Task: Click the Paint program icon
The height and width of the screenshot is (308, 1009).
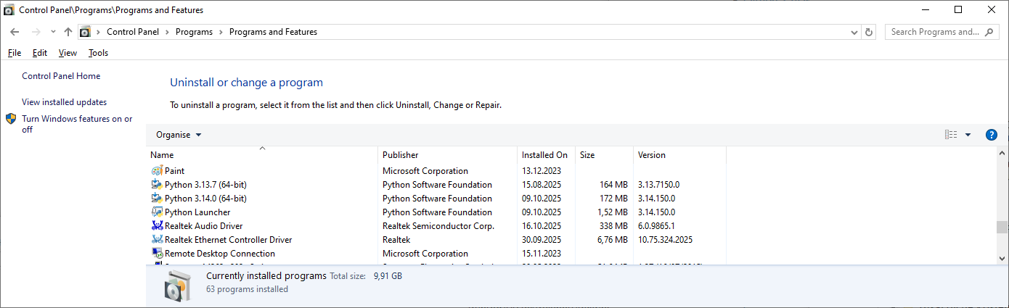Action: [158, 171]
